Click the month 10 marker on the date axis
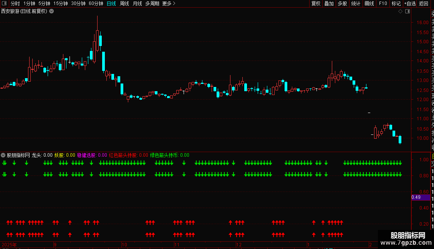 124,244
